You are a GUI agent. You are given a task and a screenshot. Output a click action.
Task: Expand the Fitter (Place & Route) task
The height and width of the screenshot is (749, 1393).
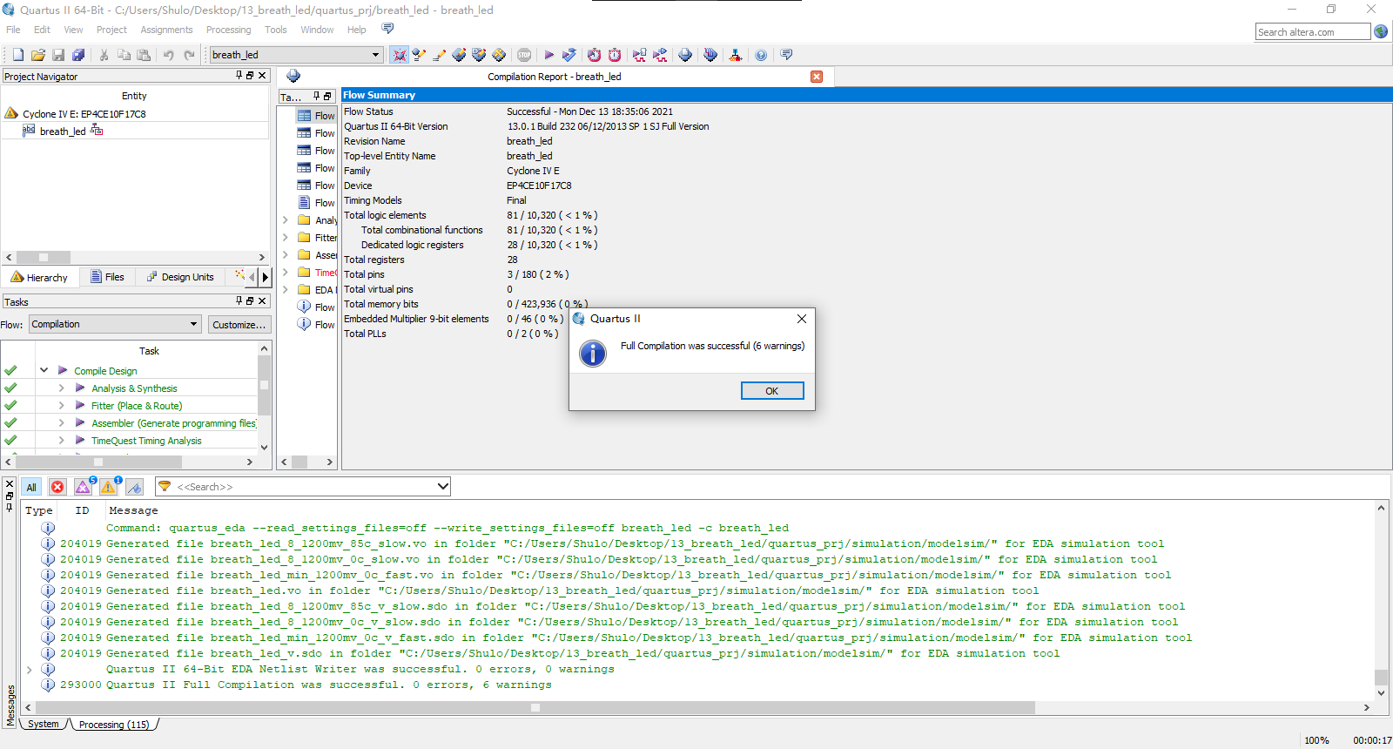tap(61, 405)
